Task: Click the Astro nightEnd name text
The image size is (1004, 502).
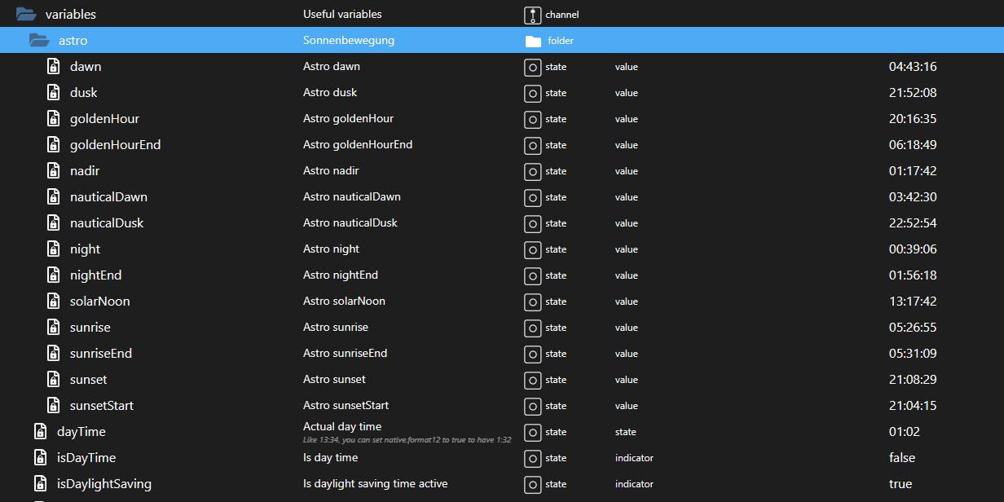Action: pos(341,275)
